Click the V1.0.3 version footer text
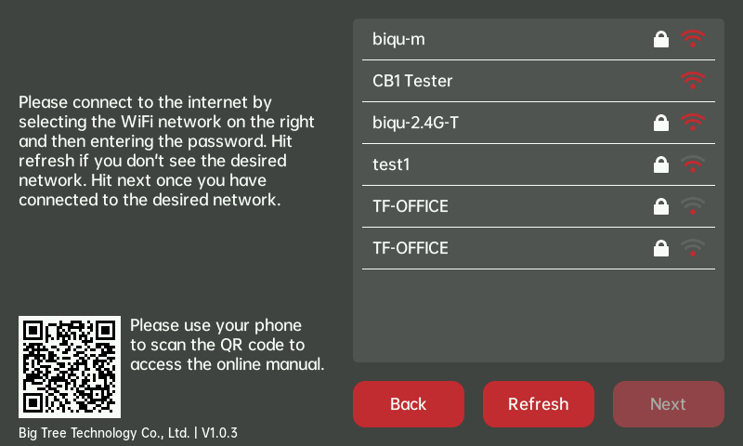This screenshot has width=743, height=446. [219, 433]
